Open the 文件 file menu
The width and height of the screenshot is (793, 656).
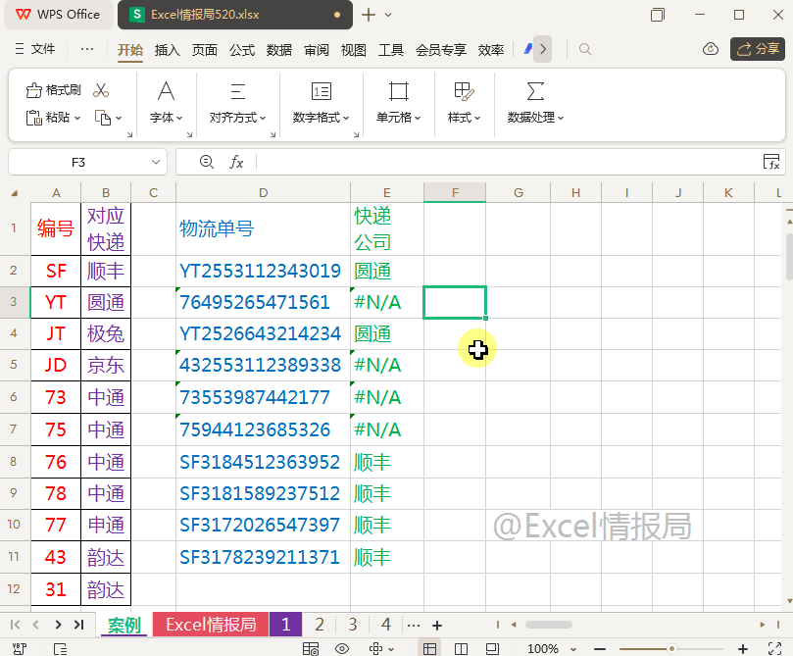click(x=35, y=49)
